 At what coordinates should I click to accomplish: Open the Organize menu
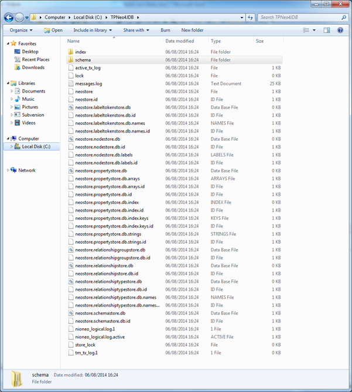click(x=21, y=30)
